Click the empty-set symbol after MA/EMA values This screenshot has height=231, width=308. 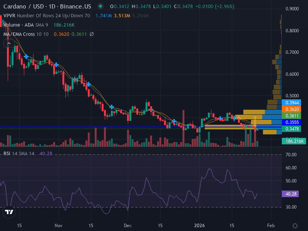[92, 34]
